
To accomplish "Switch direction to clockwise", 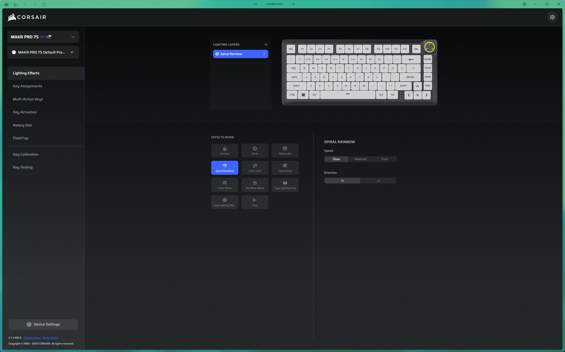I will (x=378, y=181).
